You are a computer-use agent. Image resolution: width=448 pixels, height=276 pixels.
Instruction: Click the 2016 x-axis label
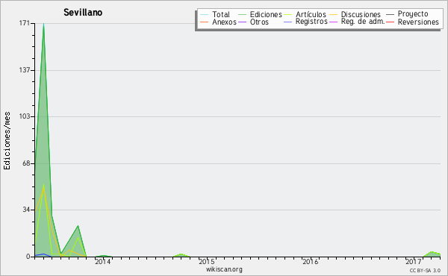[x=310, y=262]
